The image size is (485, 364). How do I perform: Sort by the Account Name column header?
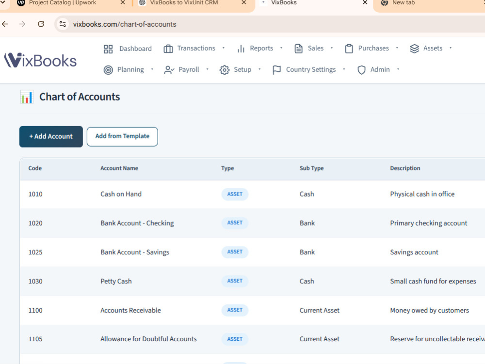point(119,168)
